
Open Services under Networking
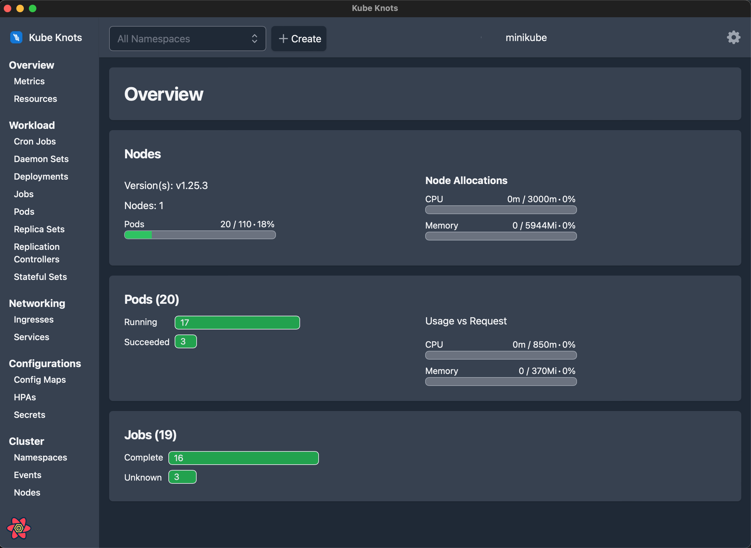31,337
